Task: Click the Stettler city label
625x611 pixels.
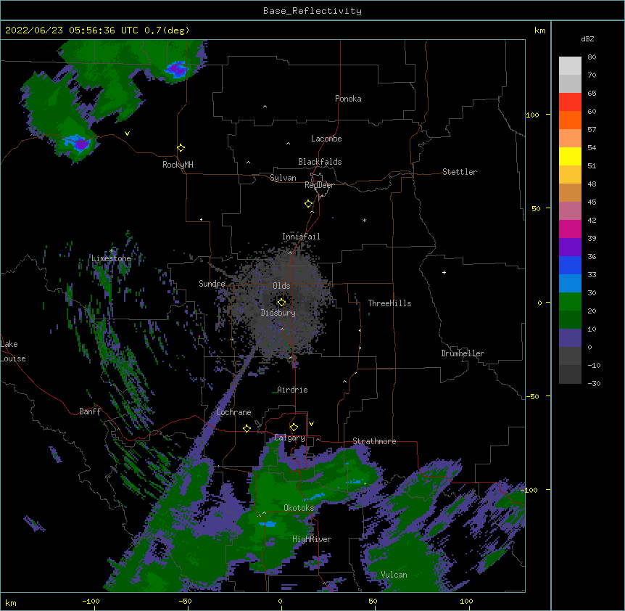Action: (460, 172)
